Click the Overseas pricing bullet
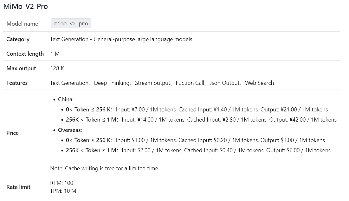The image size is (349, 201). click(x=70, y=130)
